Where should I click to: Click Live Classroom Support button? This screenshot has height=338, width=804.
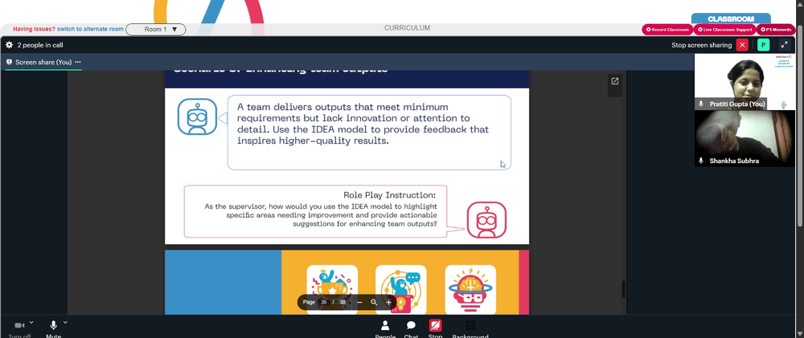click(x=724, y=30)
